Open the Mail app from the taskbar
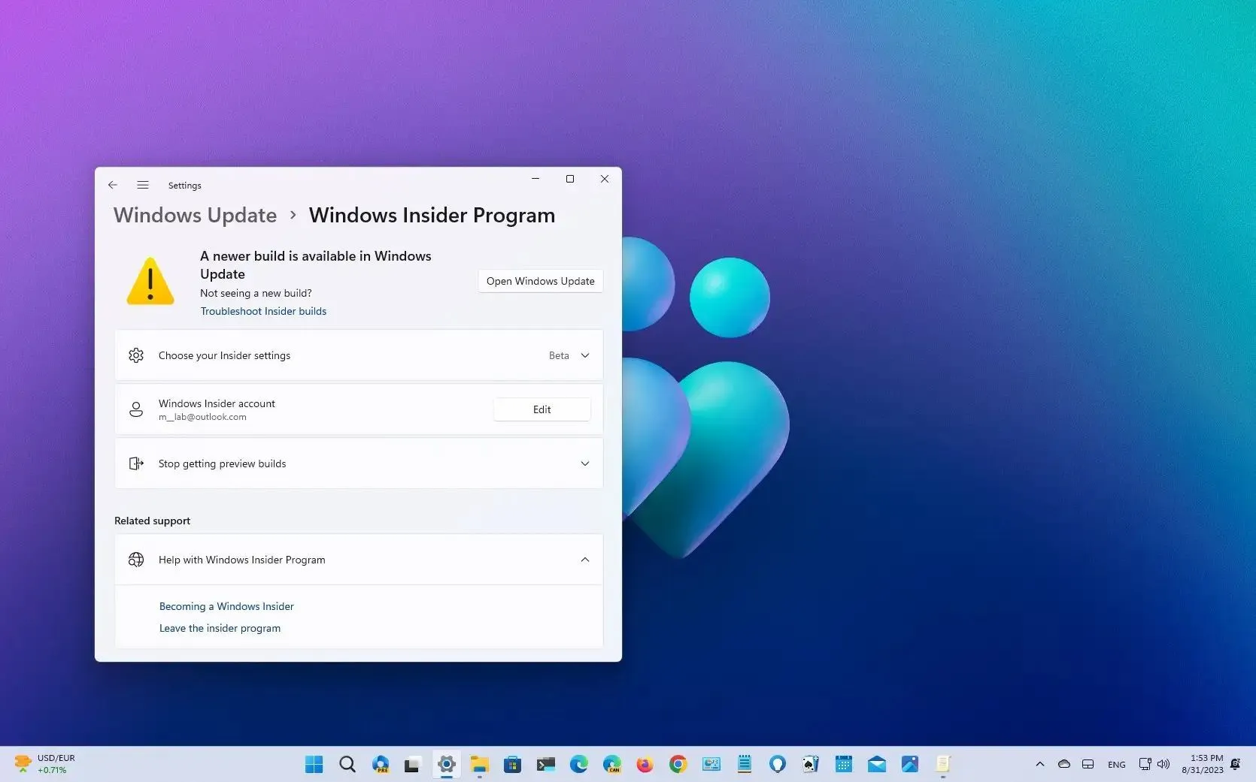The width and height of the screenshot is (1256, 782). (876, 765)
